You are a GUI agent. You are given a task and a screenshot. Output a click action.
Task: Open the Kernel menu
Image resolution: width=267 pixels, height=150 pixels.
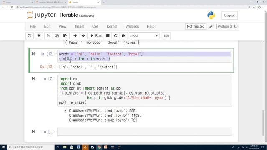112,27
